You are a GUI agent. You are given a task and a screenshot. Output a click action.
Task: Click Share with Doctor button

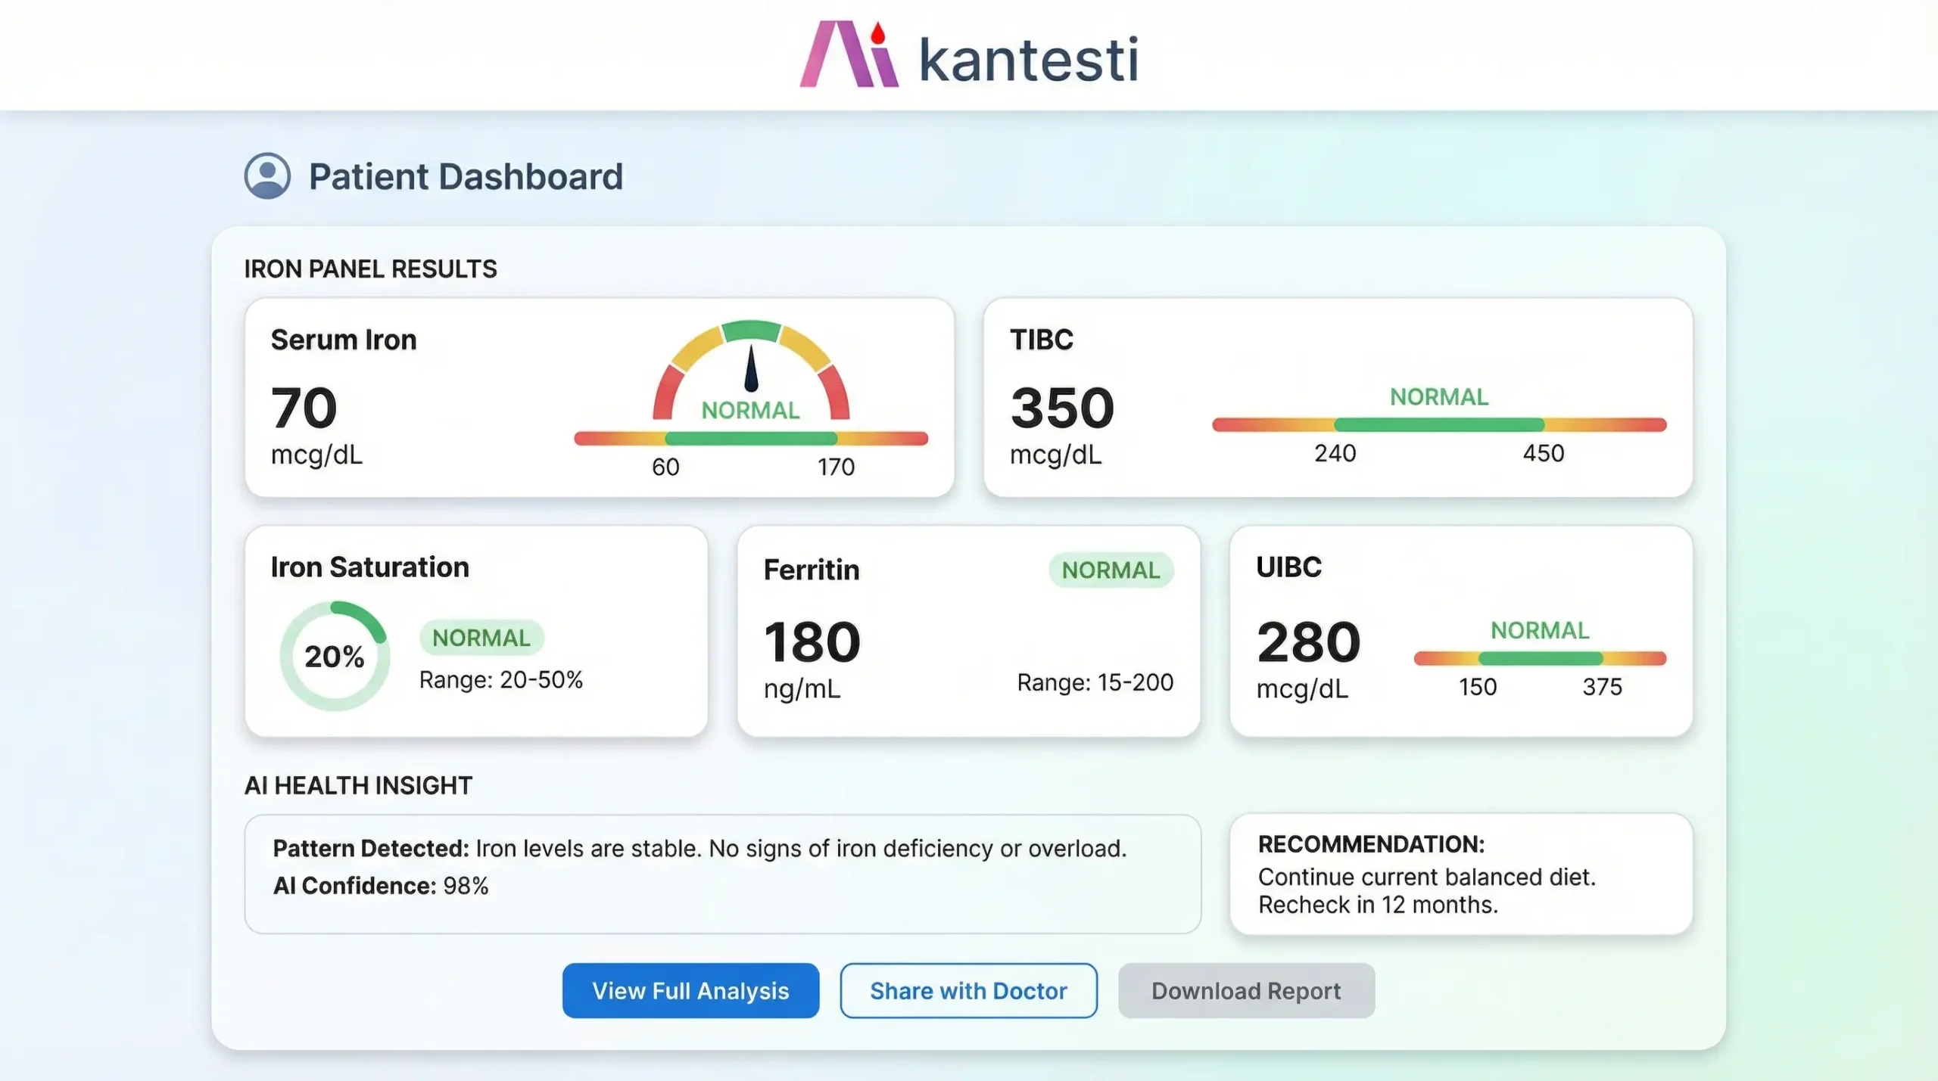coord(968,990)
